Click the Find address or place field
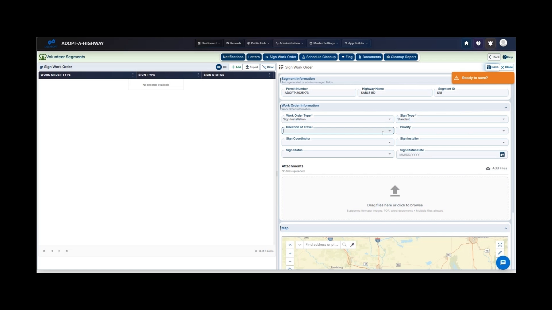 [321, 245]
